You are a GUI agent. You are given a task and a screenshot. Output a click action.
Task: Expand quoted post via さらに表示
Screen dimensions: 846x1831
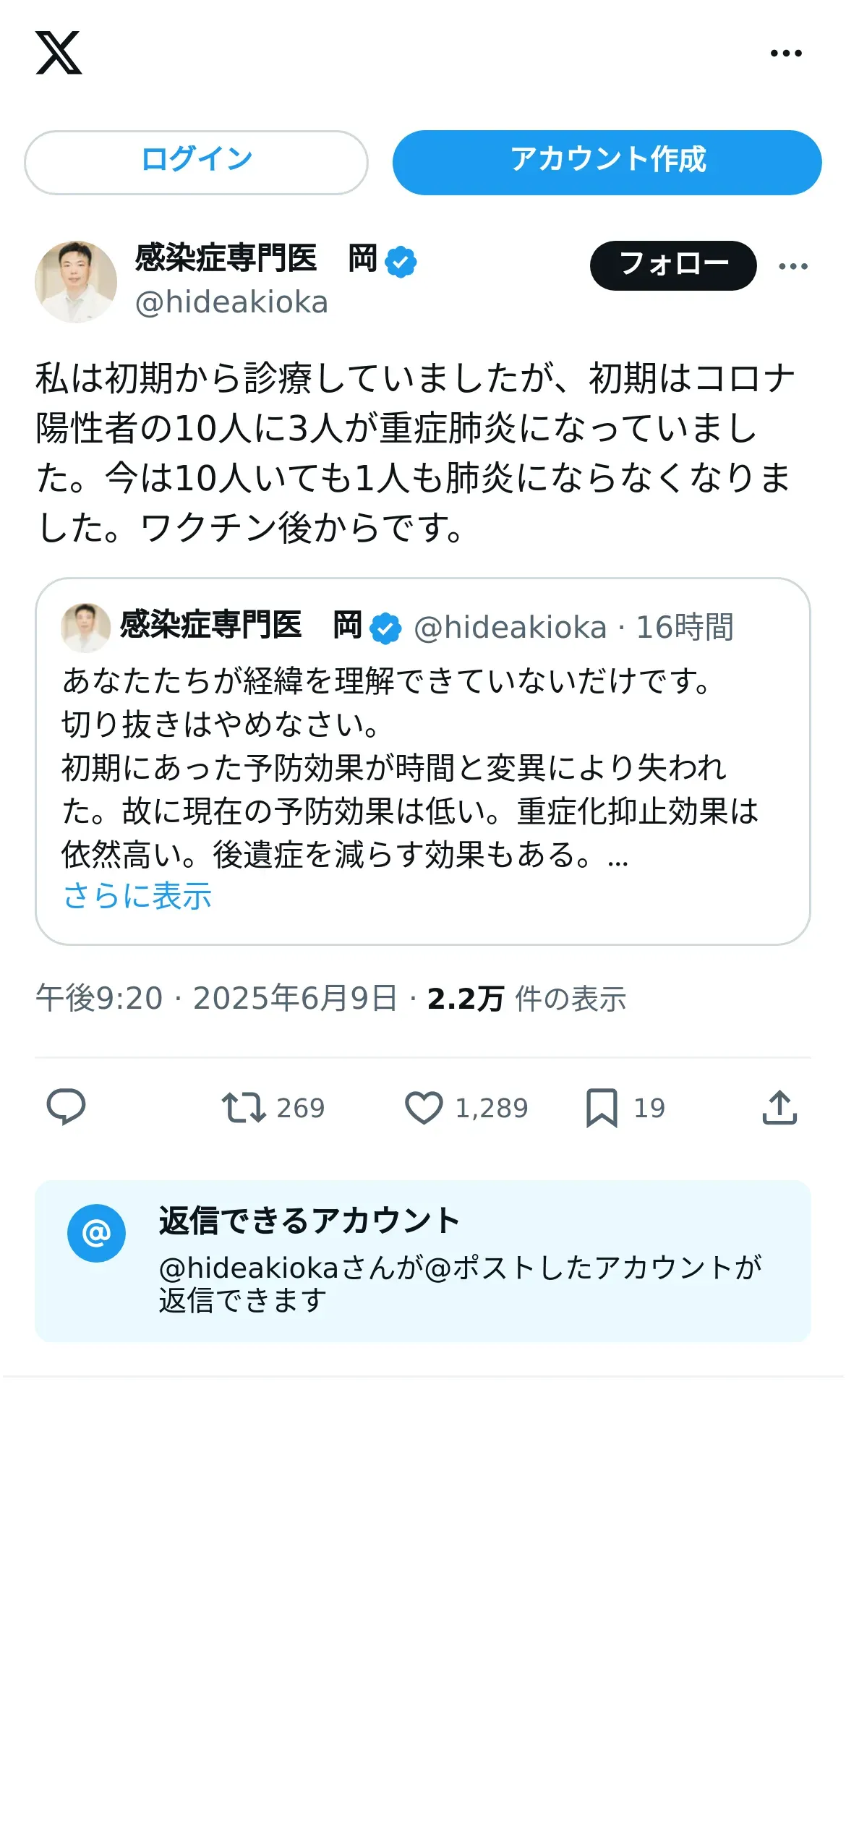coord(137,895)
